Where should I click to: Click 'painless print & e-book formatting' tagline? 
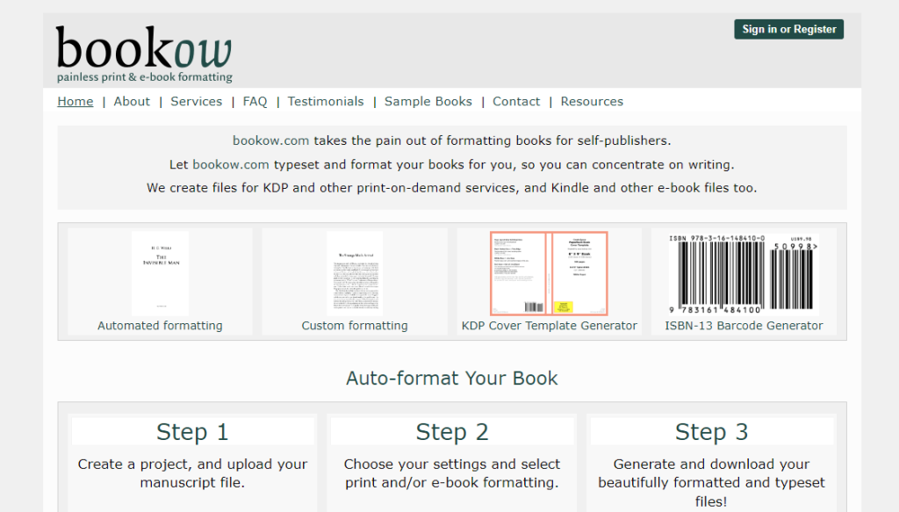pyautogui.click(x=145, y=76)
